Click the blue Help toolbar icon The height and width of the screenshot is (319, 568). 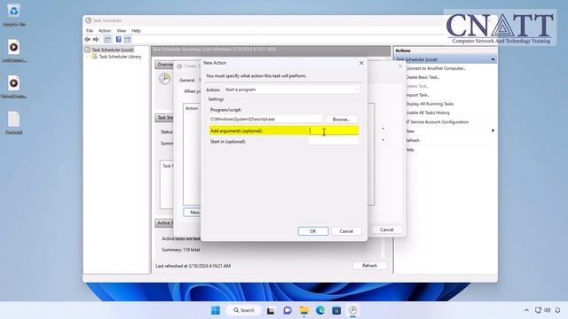coord(118,39)
